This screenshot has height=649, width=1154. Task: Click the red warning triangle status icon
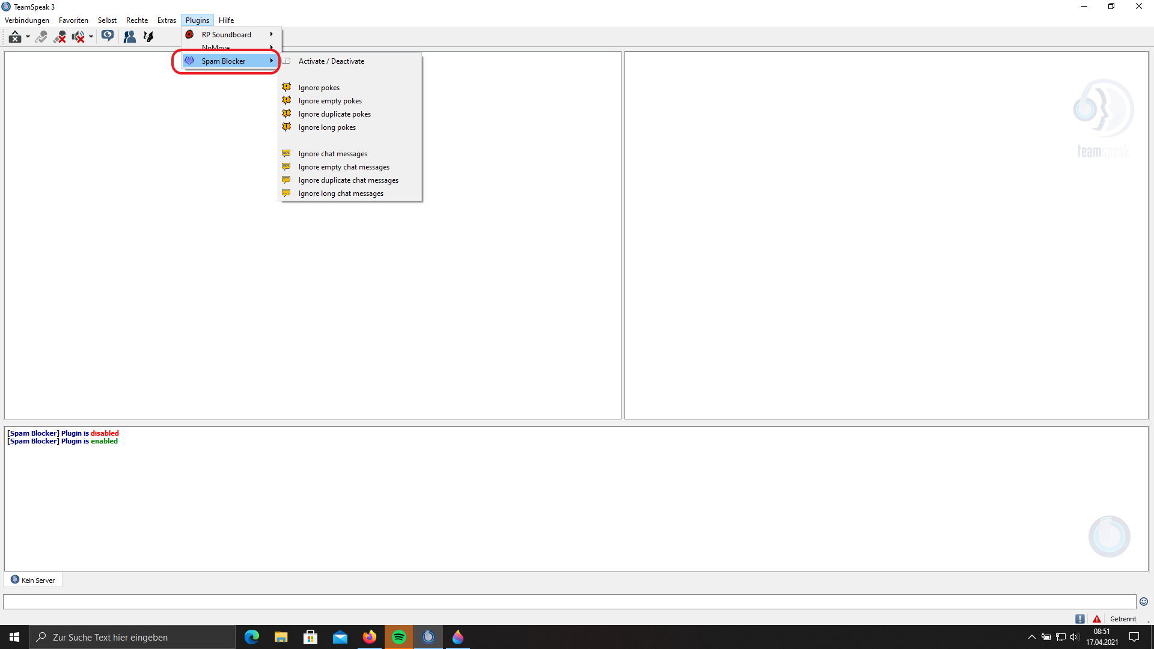click(x=1097, y=619)
